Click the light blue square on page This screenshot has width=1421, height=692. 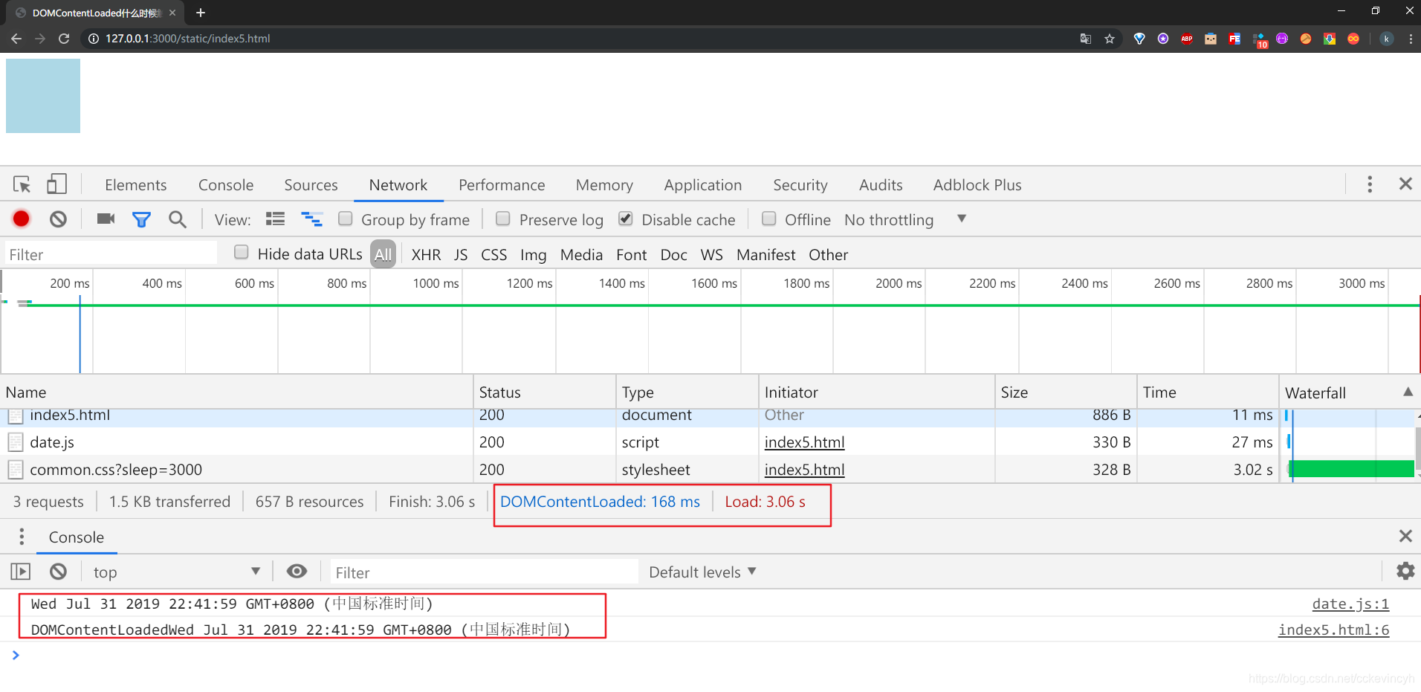click(x=43, y=96)
